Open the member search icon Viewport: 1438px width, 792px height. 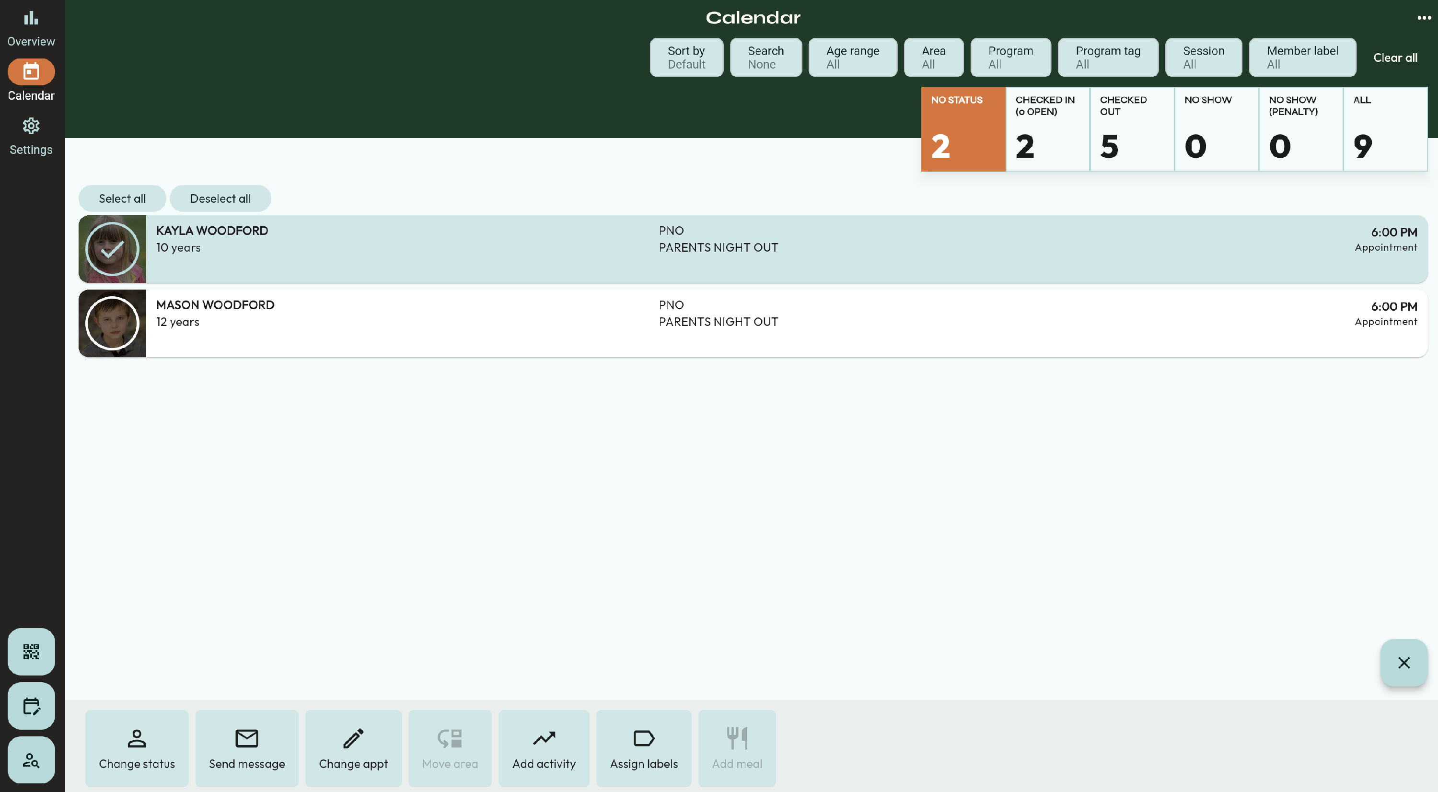pos(31,759)
